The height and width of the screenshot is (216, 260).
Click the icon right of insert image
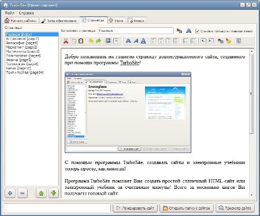[116, 41]
